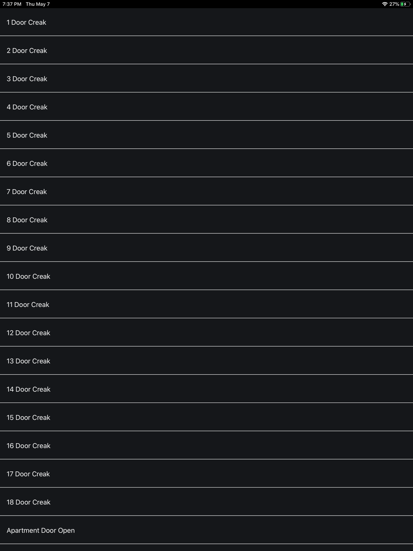The height and width of the screenshot is (551, 413).
Task: Select the 14 Door Creak entry
Action: point(28,389)
